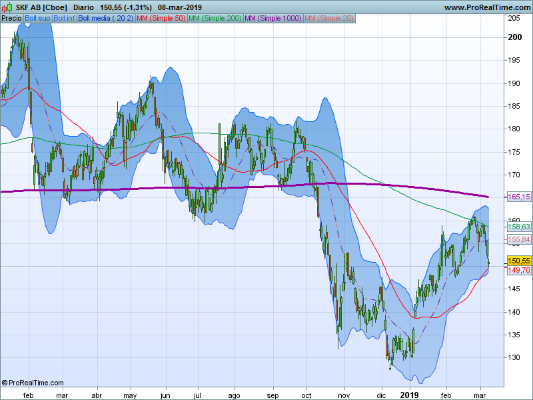533x400 pixels.
Task: Select the MM (Simple 20) indicator label
Action: (x=329, y=19)
